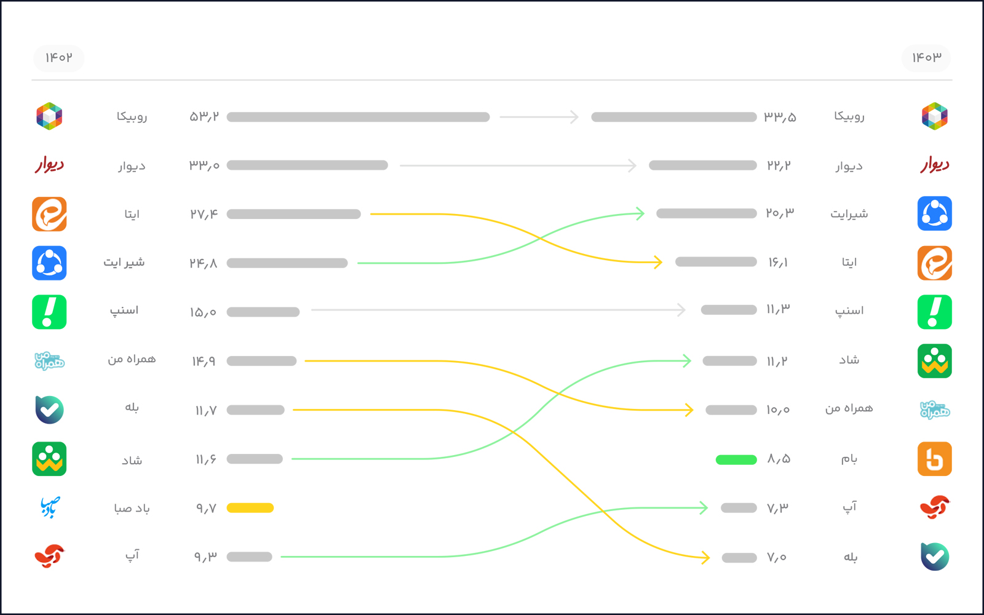Viewport: 984px width, 615px height.
Task: Select the ۱۴۰۲ year pill label
Action: (58, 58)
